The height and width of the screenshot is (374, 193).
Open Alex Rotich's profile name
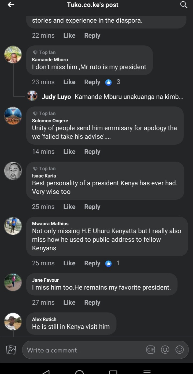pyautogui.click(x=44, y=319)
